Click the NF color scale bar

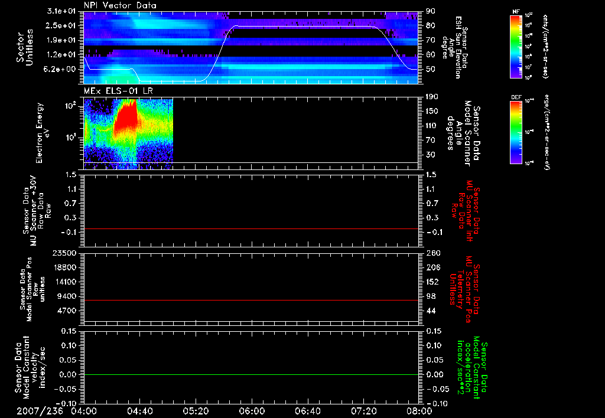point(516,47)
